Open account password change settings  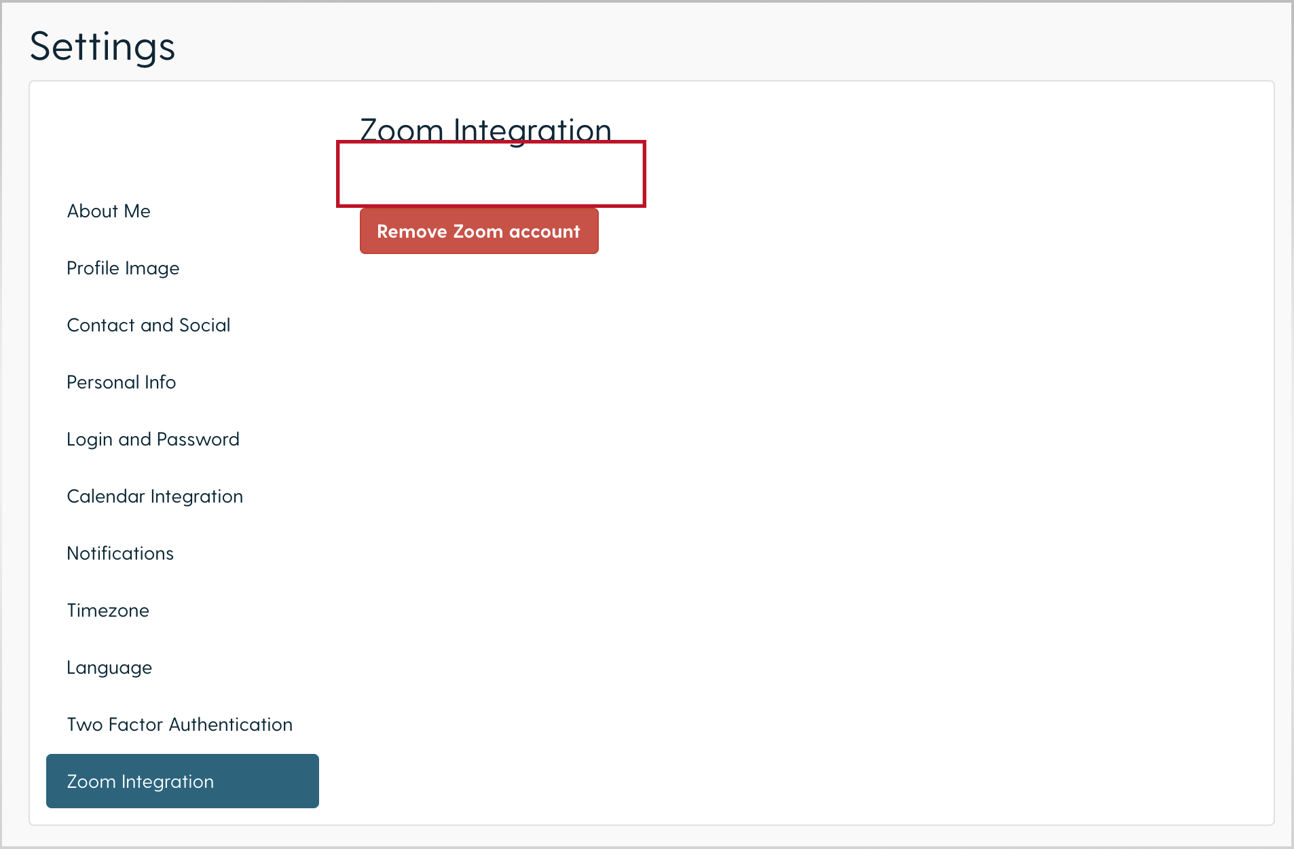(153, 439)
